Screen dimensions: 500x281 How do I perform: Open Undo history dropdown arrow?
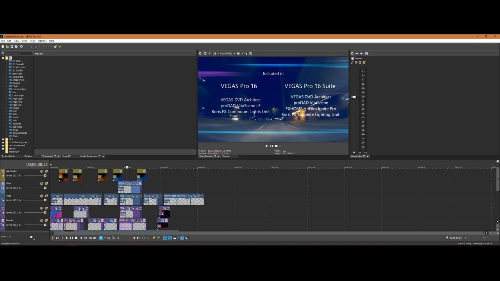click(x=44, y=46)
